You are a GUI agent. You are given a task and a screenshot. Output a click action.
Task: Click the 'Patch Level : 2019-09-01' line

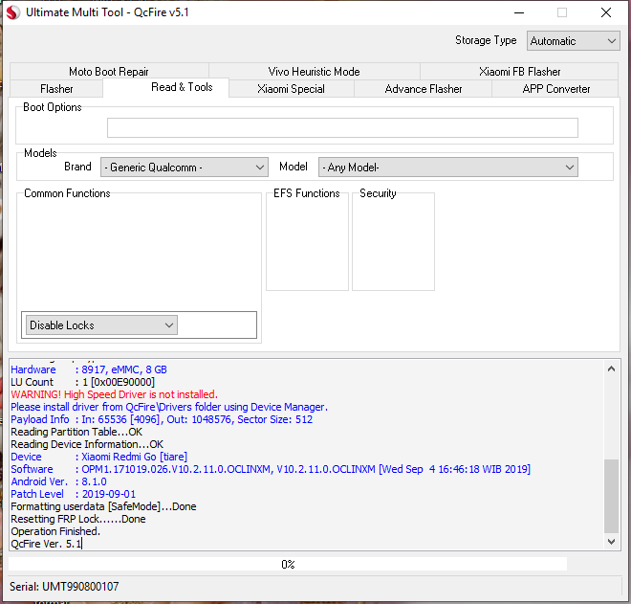74,494
